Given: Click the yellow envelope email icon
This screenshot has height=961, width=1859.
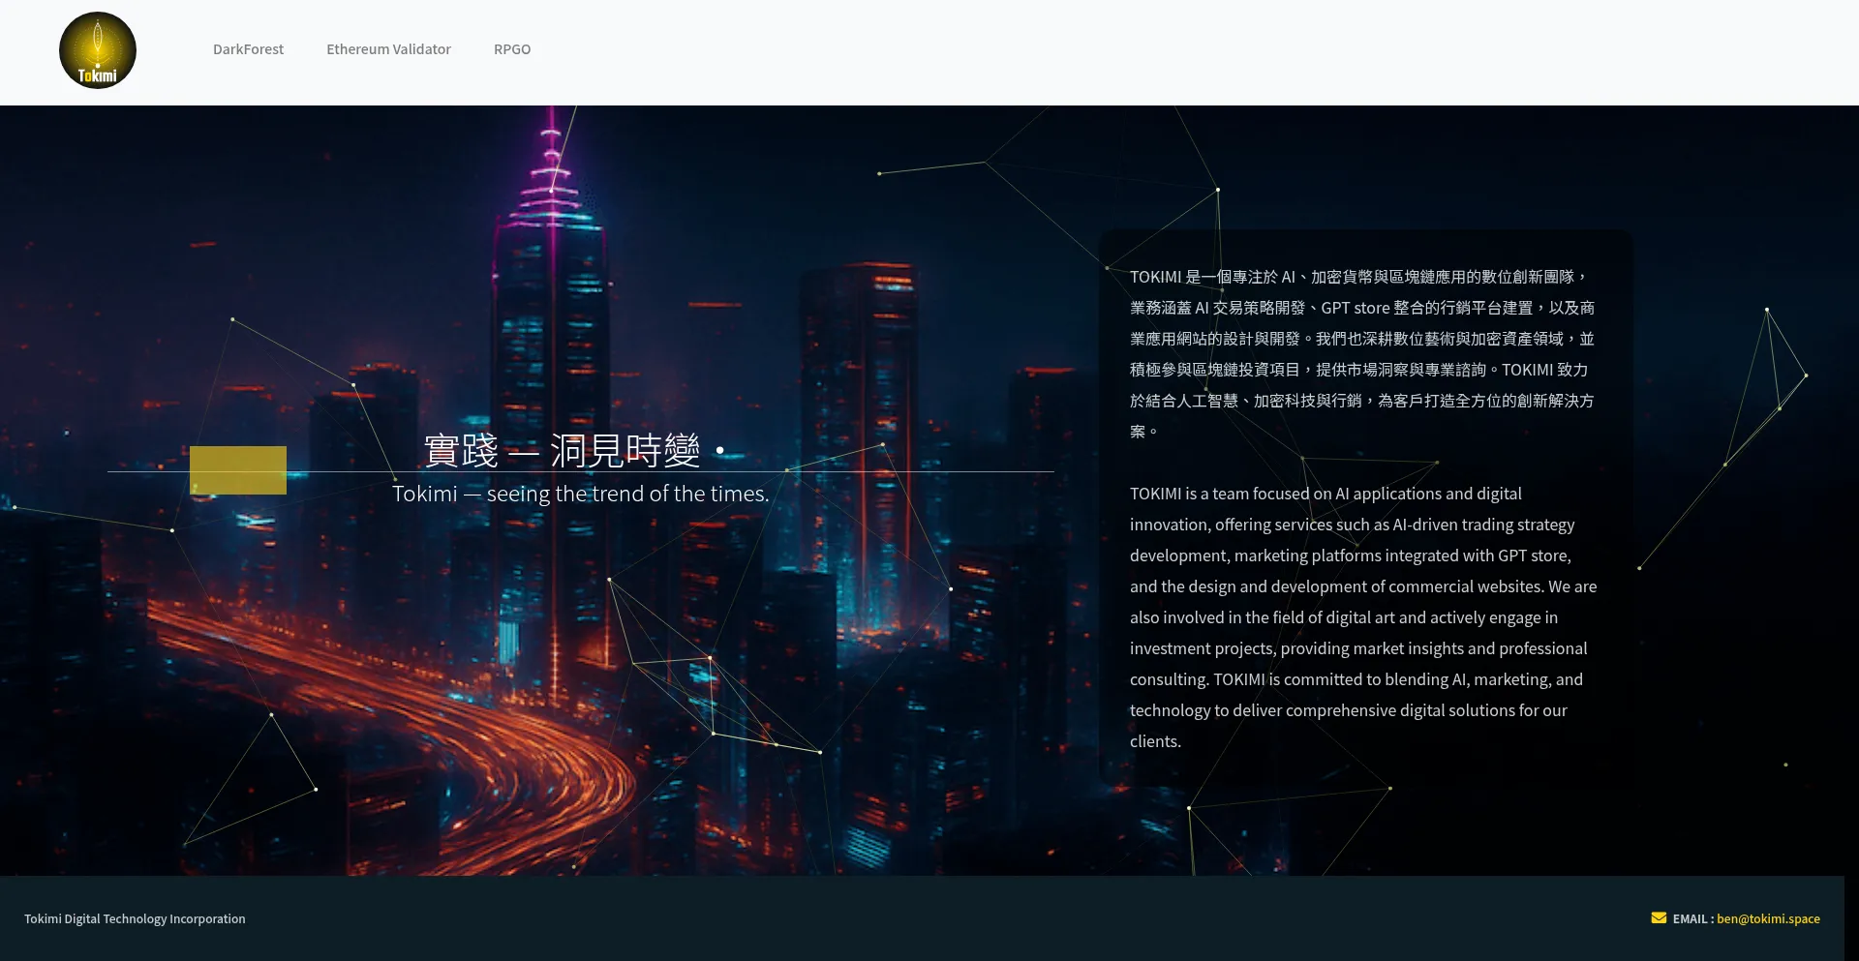Looking at the screenshot, I should pos(1659,918).
